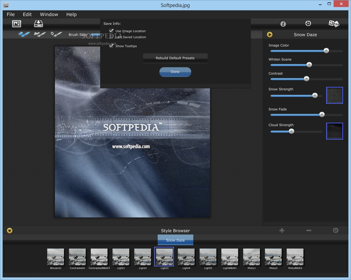Select the Light1 preset thumbnail
Viewport: 351px width, 280px height.
[x=121, y=257]
